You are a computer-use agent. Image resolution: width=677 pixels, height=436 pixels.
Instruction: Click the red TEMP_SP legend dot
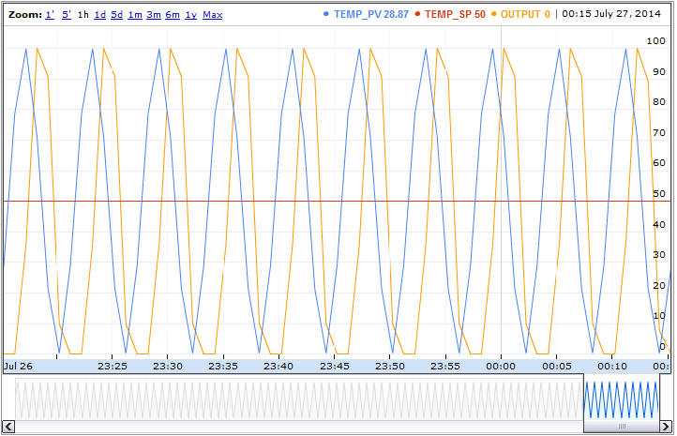click(416, 15)
